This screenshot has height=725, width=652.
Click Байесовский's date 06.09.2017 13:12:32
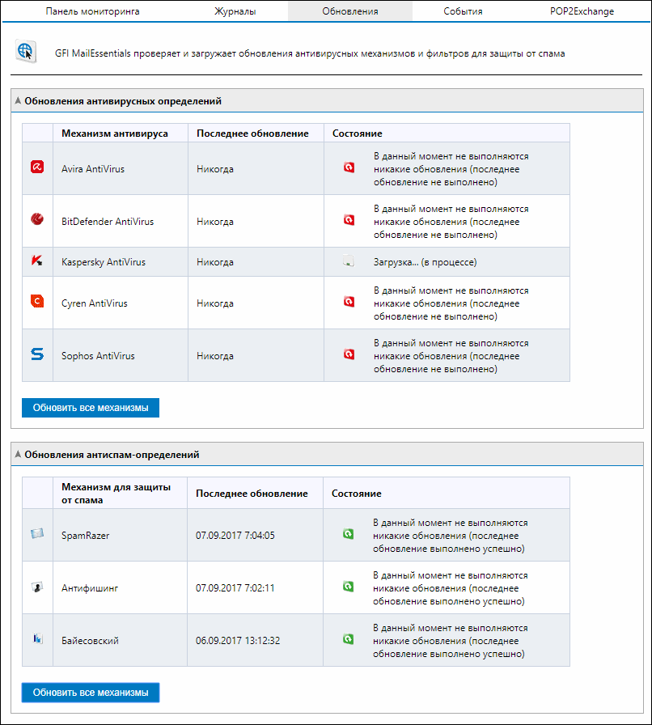pyautogui.click(x=238, y=641)
